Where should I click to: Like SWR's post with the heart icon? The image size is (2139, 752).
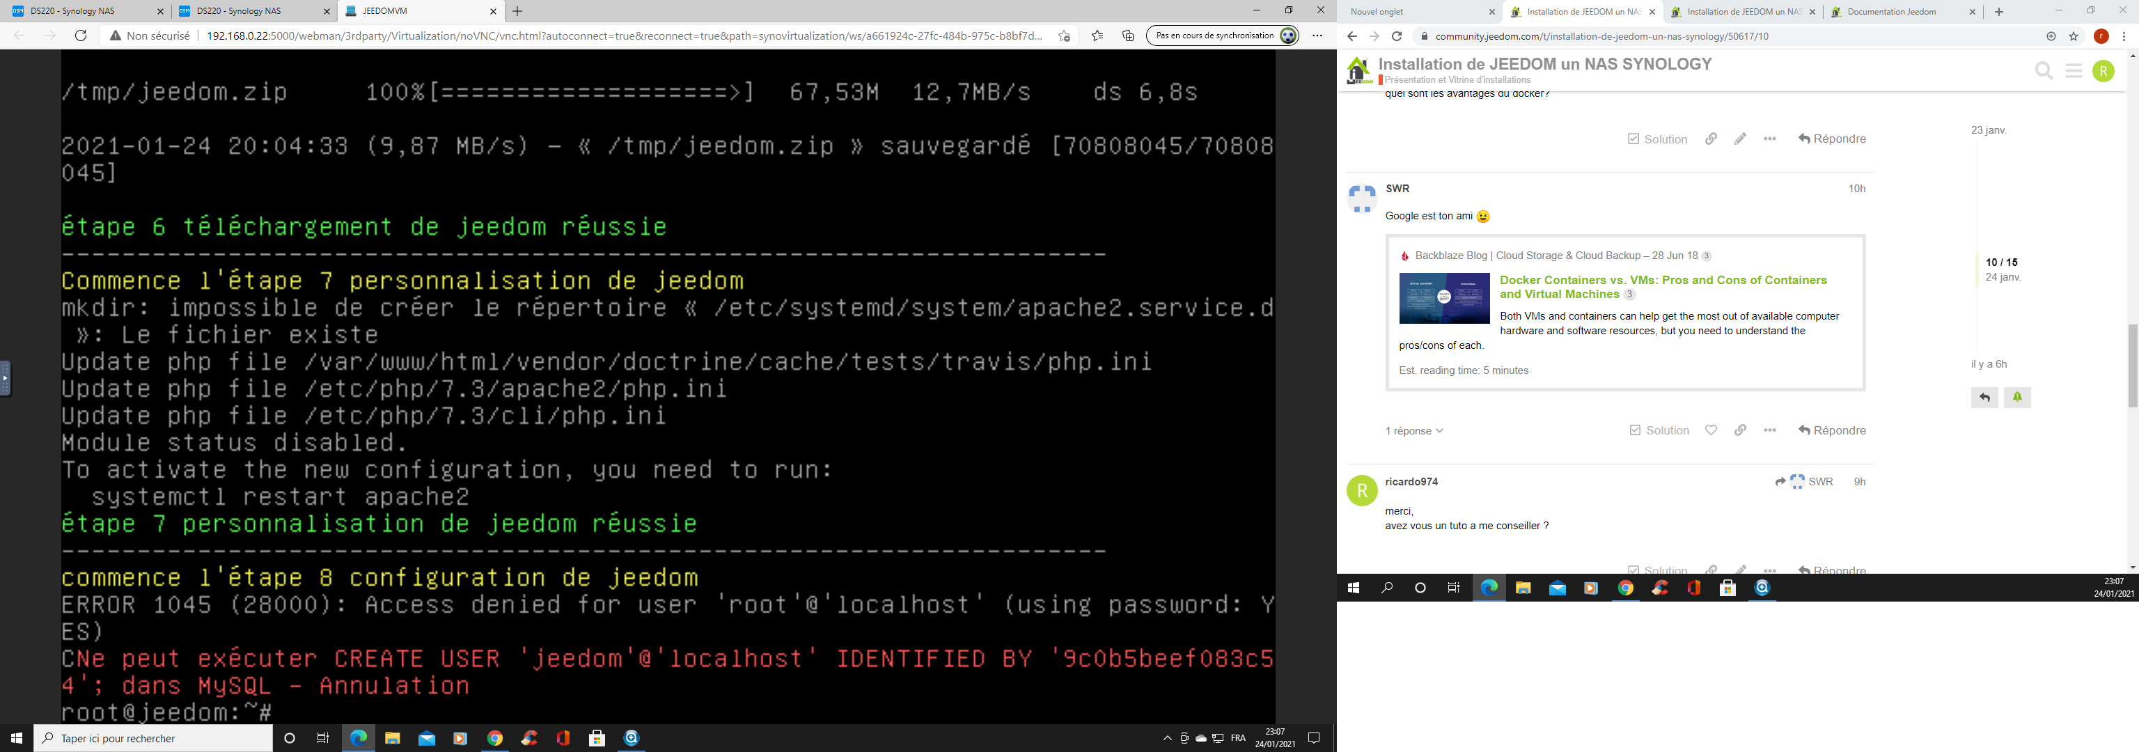tap(1711, 430)
